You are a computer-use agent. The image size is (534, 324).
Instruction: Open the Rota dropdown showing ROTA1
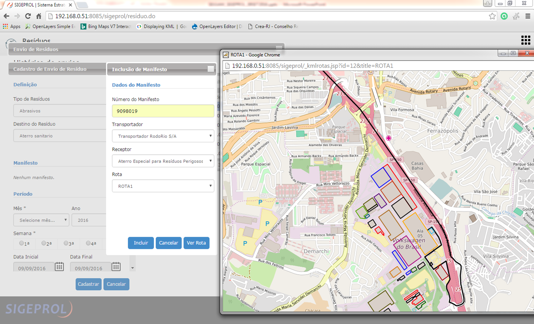click(x=163, y=186)
